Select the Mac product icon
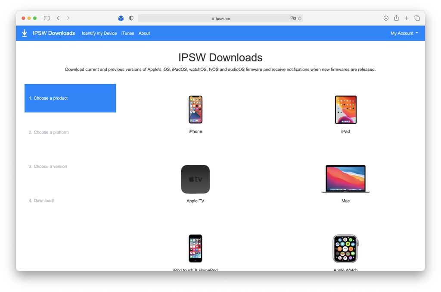The width and height of the screenshot is (441, 292). point(345,179)
